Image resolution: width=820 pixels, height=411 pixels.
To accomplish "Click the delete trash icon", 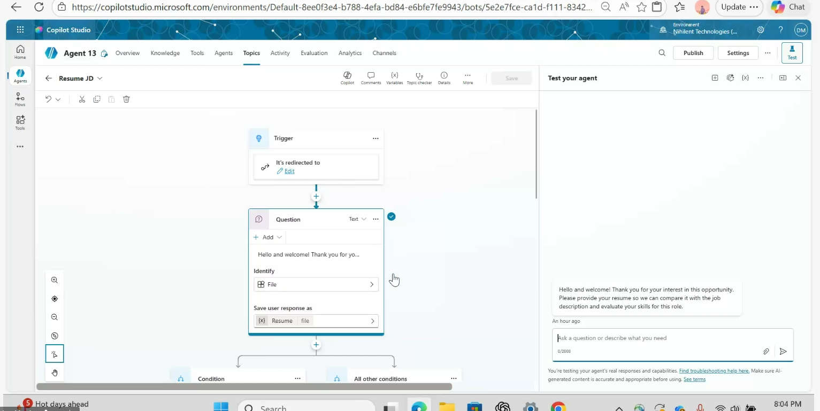I will (x=126, y=99).
